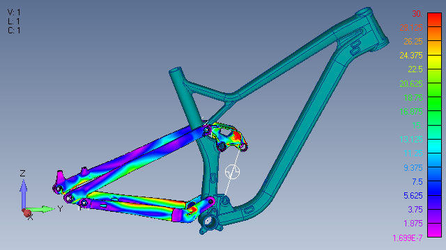Screen dimensions: 446x250
Task: Click the legend value "20.625"
Action: click(411, 84)
